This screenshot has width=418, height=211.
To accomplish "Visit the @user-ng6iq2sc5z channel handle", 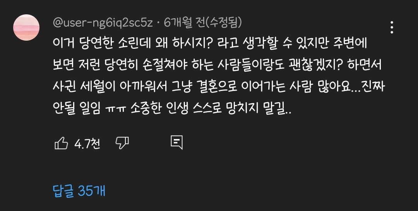I will [x=103, y=23].
